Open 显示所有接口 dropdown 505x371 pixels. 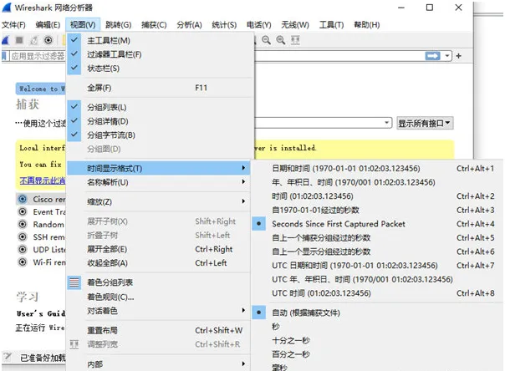[425, 123]
